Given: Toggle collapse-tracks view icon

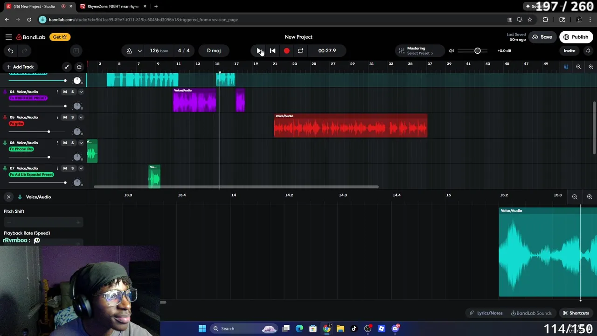Looking at the screenshot, I should click(79, 67).
